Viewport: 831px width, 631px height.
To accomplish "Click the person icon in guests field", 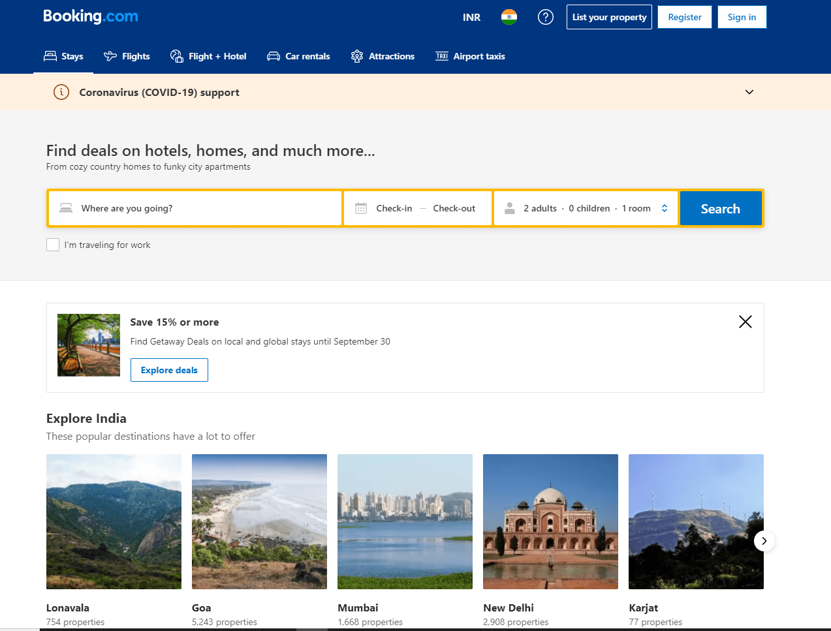I will click(510, 208).
